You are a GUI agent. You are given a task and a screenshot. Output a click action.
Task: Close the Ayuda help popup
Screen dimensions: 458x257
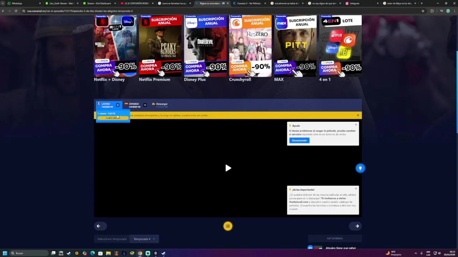click(x=356, y=125)
